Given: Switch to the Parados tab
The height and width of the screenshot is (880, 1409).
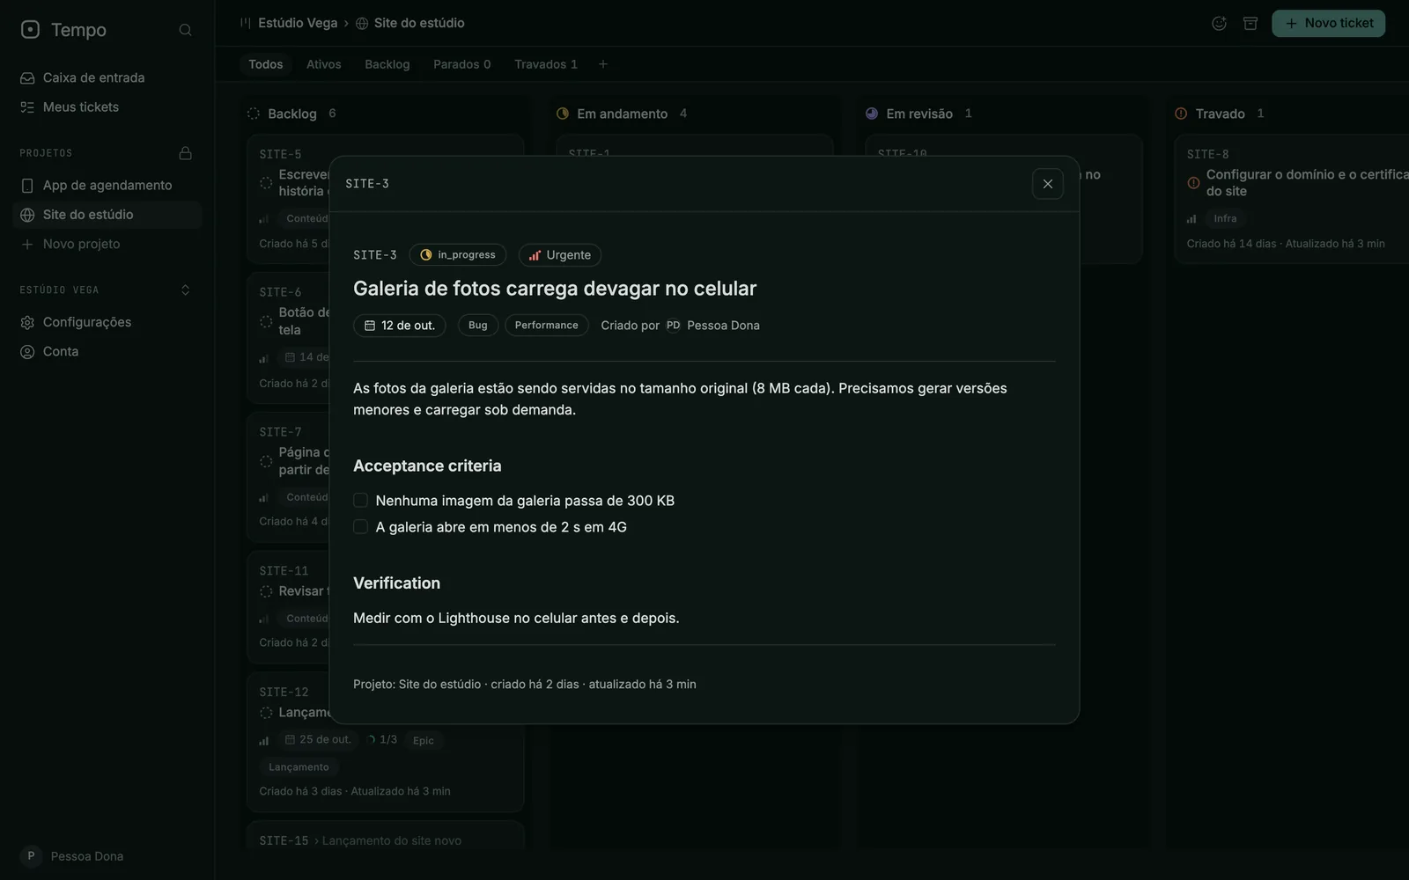Looking at the screenshot, I should (462, 64).
